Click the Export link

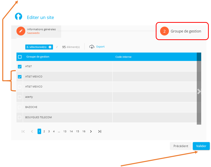point(100,47)
